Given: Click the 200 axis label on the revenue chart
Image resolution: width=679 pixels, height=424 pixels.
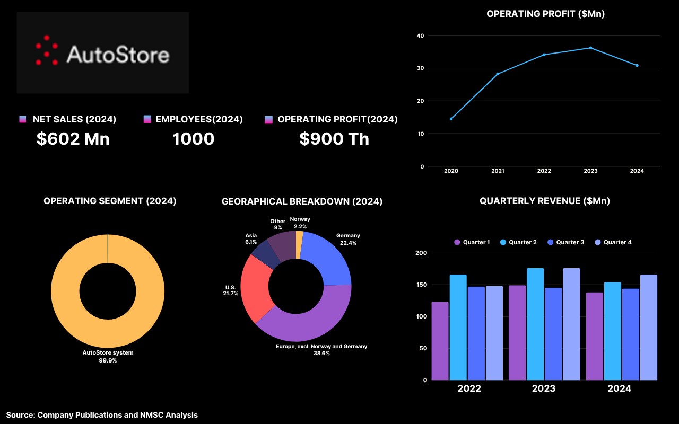Looking at the screenshot, I should click(421, 253).
